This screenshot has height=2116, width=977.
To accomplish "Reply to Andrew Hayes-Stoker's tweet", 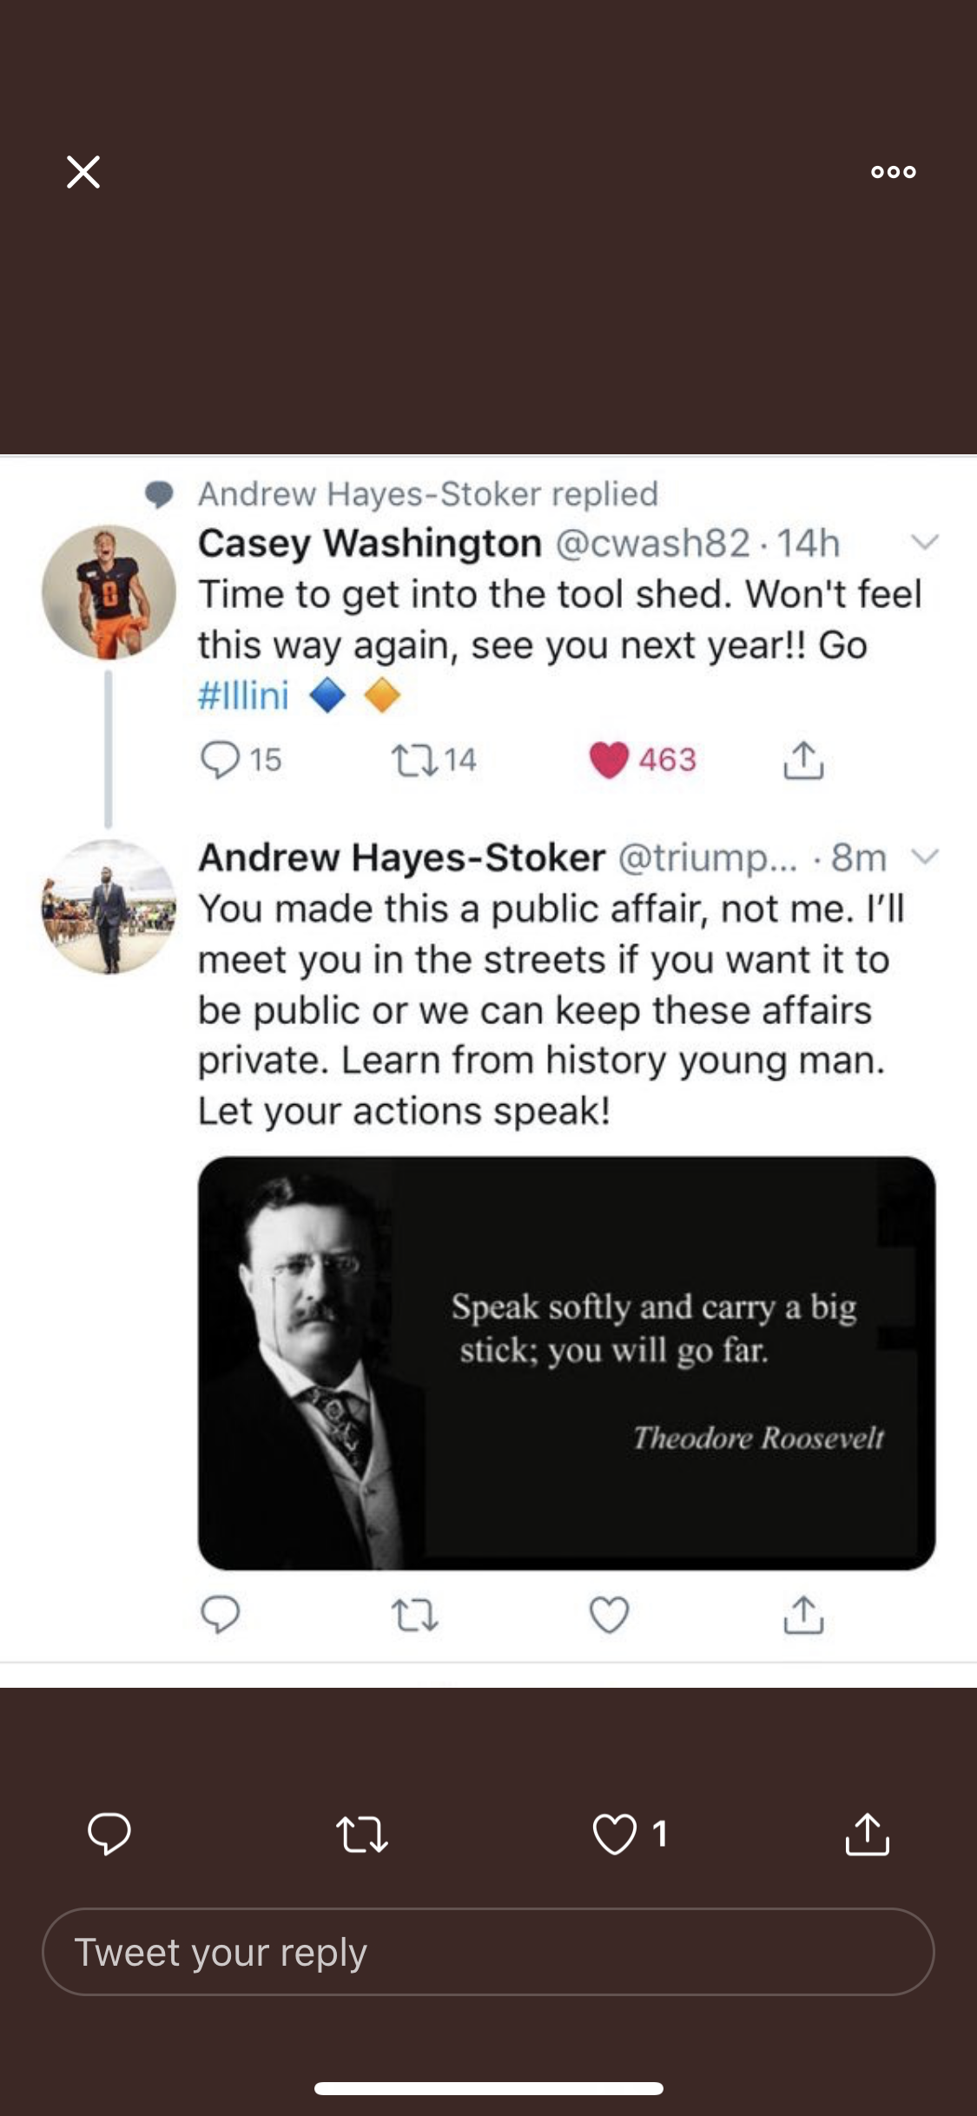I will [x=220, y=1615].
